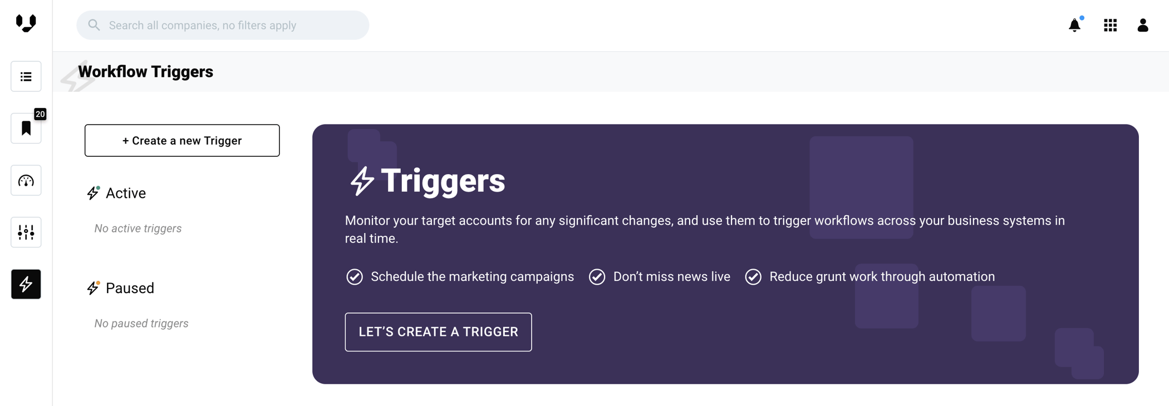Click the app logo in the top-left corner
The image size is (1169, 406).
pos(26,23)
